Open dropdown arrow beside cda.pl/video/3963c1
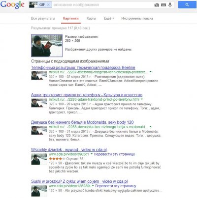197x198 pixels. 92,154
